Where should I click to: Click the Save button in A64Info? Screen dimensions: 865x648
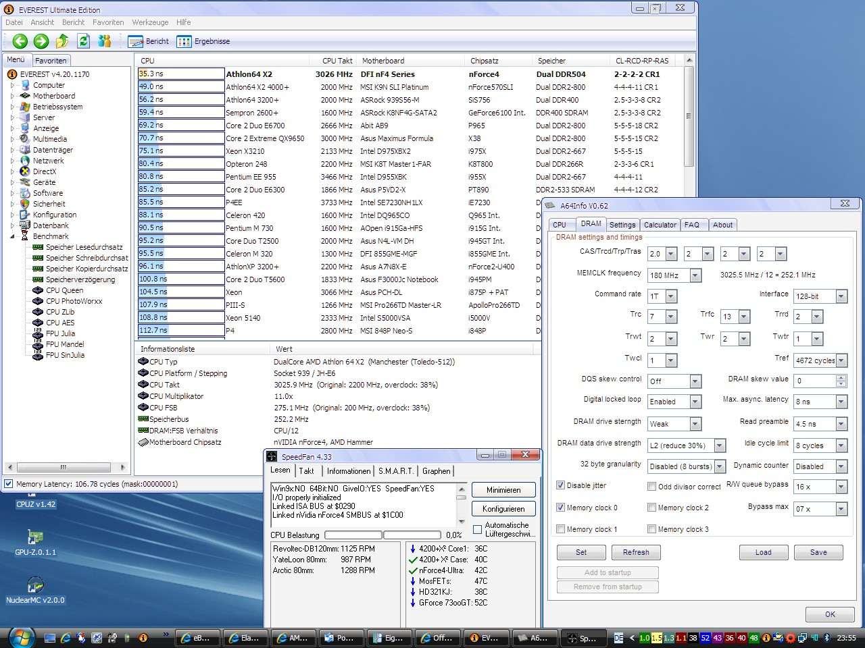[818, 552]
